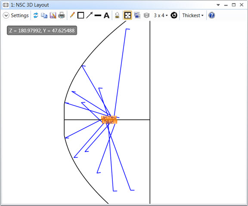
Task: Click the circular reset view icon
Action: pyautogui.click(x=174, y=15)
